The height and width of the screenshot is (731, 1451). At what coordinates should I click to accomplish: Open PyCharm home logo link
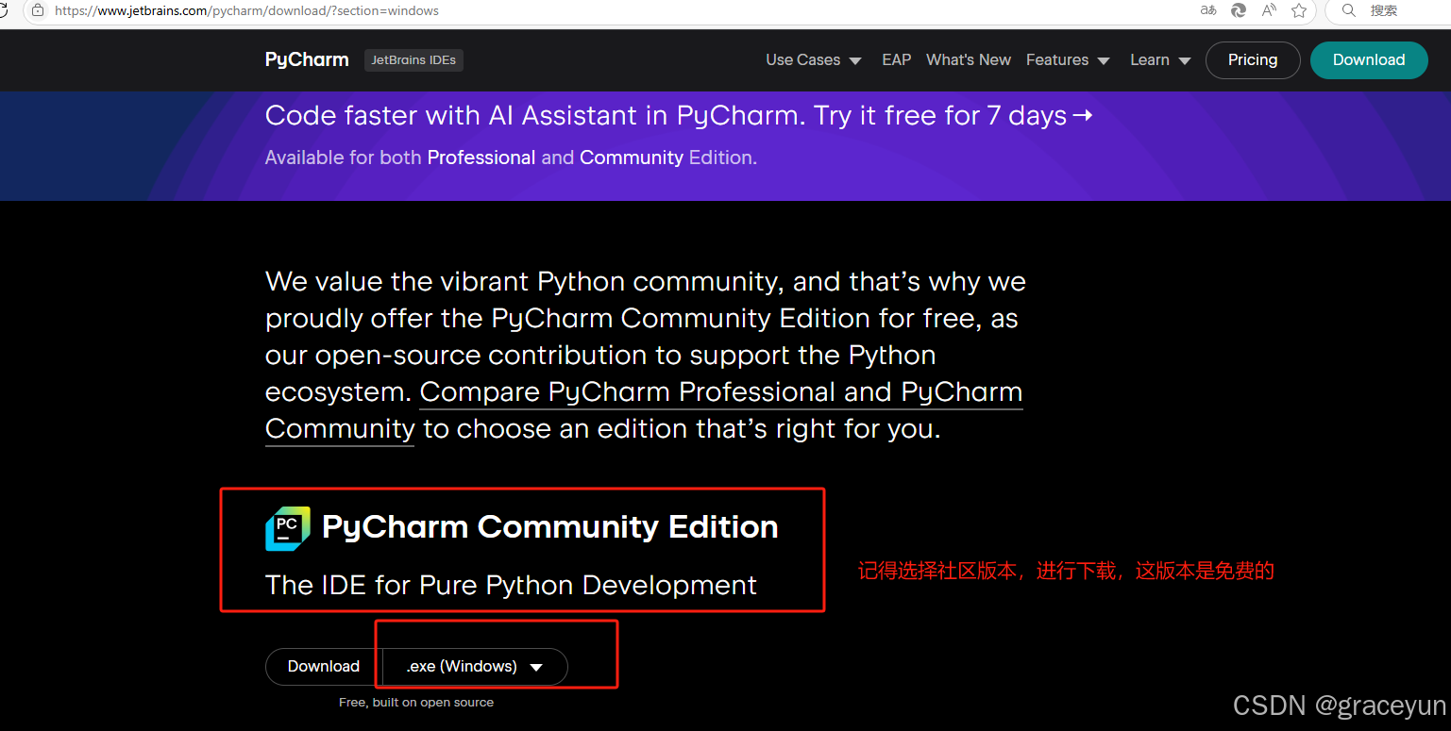point(307,59)
